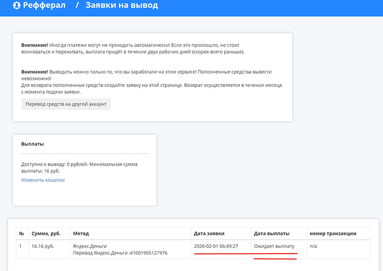Click the Заявки на вывод page title
383x271 pixels.
121,6
